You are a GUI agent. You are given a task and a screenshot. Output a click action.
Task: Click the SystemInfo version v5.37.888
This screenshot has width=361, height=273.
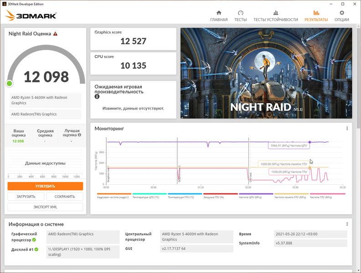[x=310, y=243]
